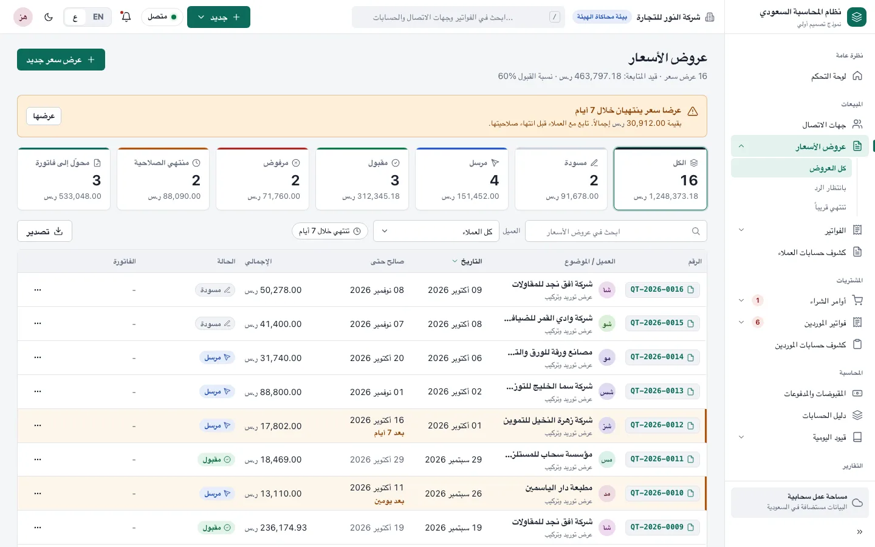Click the ابحث في عروض الأسعار search field
The height and width of the screenshot is (547, 875).
click(x=616, y=231)
